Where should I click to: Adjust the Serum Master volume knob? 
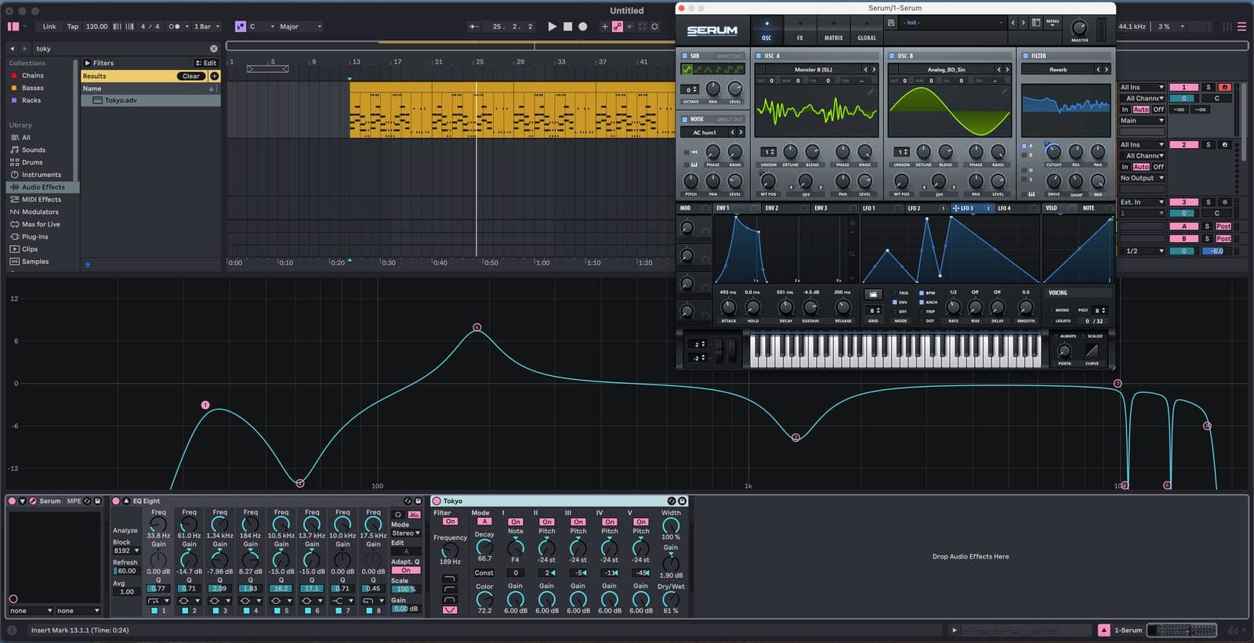coord(1079,27)
